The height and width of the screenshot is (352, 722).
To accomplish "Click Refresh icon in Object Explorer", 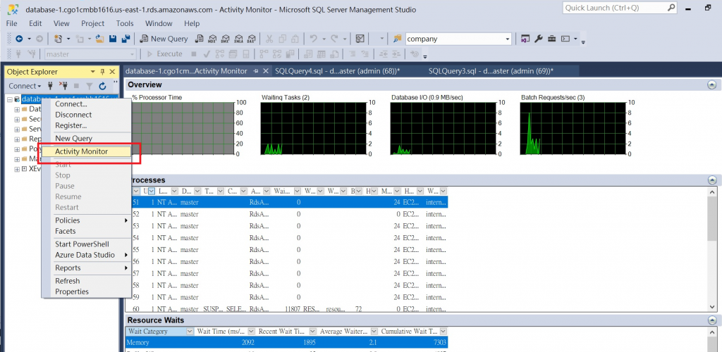I will click(103, 86).
